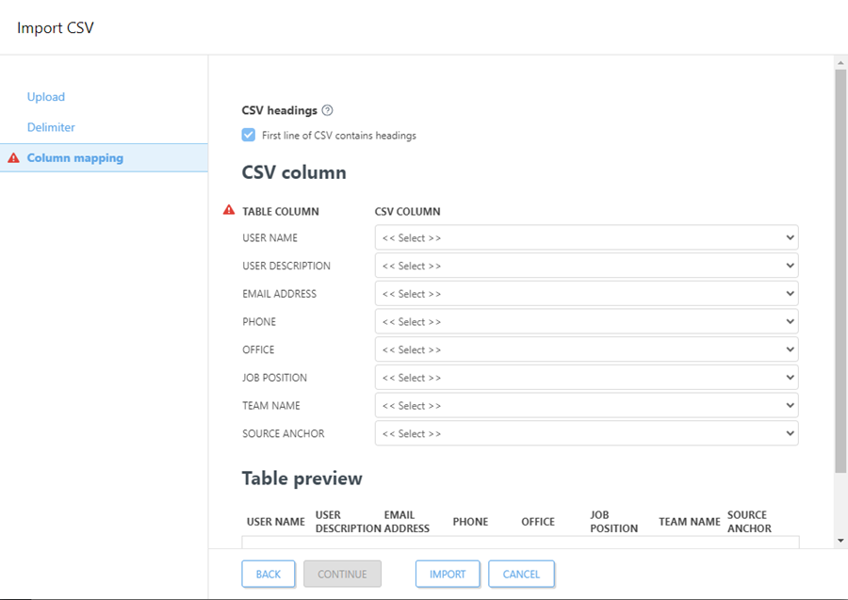Screen dimensions: 848x600
Task: Click the warning icon next to TABLE COLUMN
Action: point(227,211)
